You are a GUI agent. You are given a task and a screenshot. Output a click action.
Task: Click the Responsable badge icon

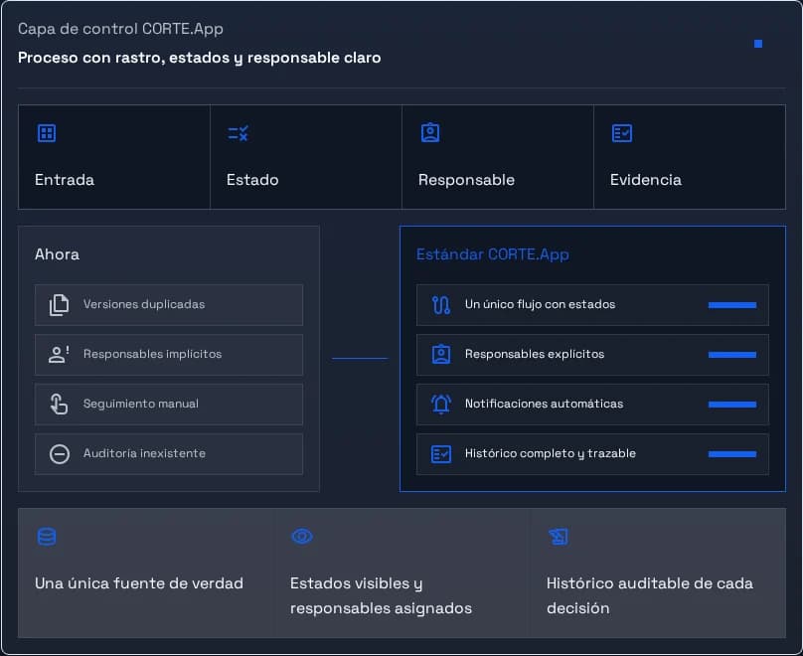point(430,132)
